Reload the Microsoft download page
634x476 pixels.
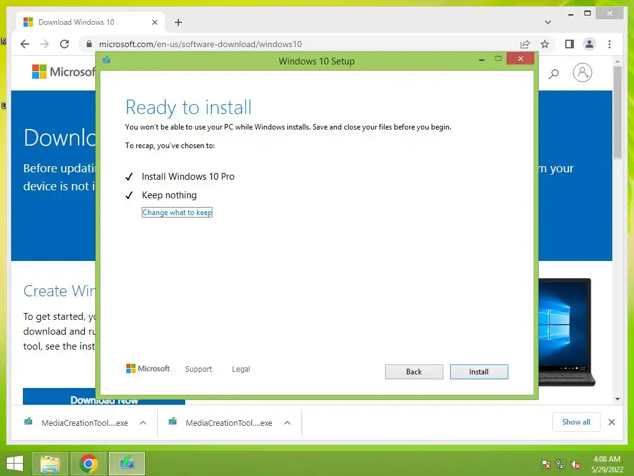(64, 44)
